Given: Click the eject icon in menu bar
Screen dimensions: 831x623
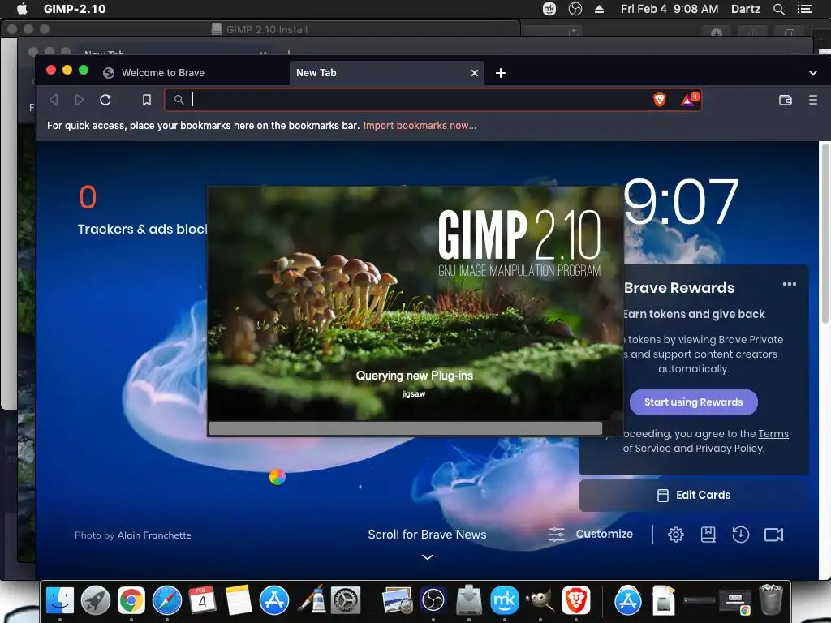Looking at the screenshot, I should click(x=599, y=8).
